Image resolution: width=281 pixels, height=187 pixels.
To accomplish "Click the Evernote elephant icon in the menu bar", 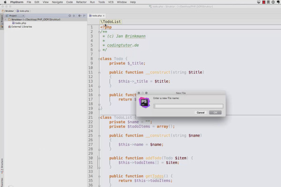I will point(278,2).
